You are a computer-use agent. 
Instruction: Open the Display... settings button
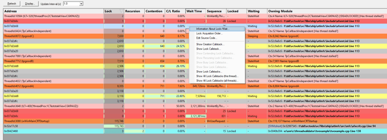point(30,4)
